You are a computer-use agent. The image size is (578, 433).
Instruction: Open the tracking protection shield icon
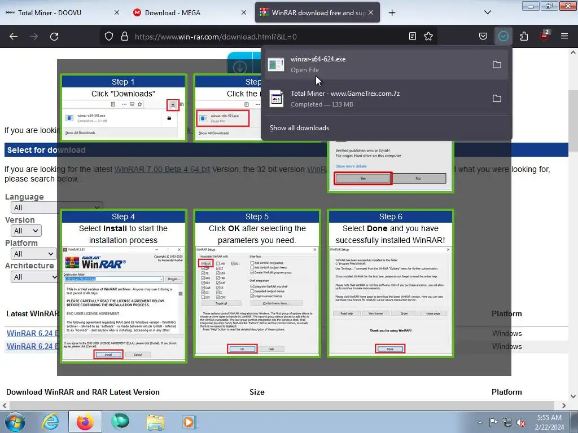point(109,36)
